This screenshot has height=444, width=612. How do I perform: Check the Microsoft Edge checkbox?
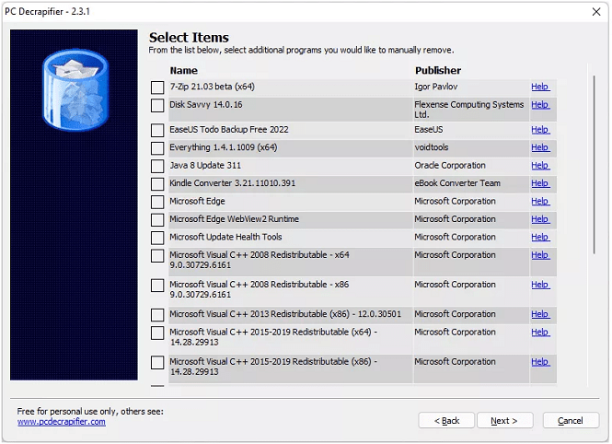(x=157, y=203)
